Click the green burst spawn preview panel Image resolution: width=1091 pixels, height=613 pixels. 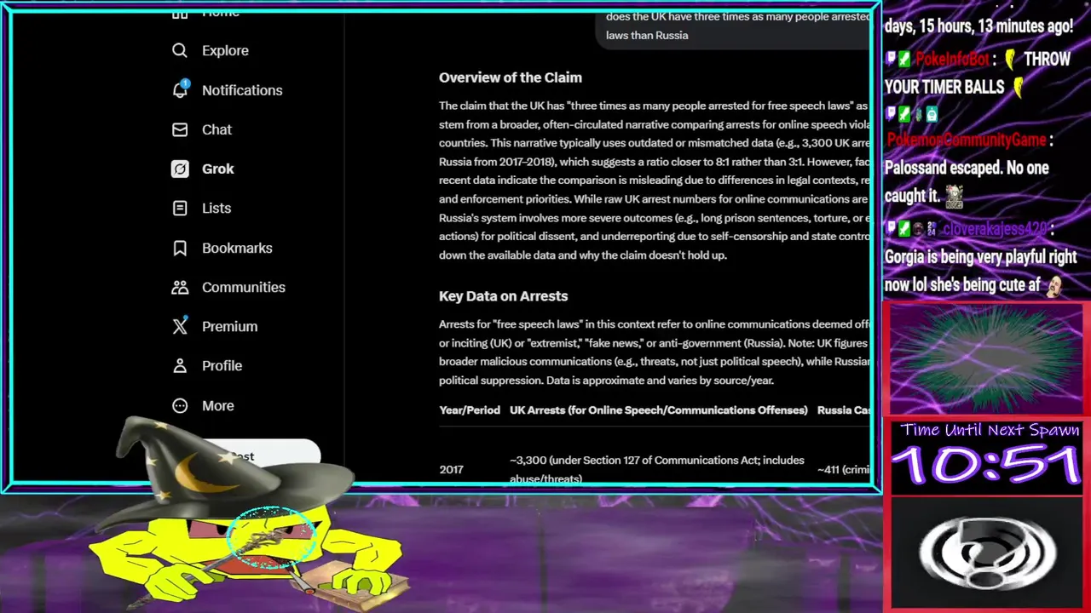(x=986, y=358)
